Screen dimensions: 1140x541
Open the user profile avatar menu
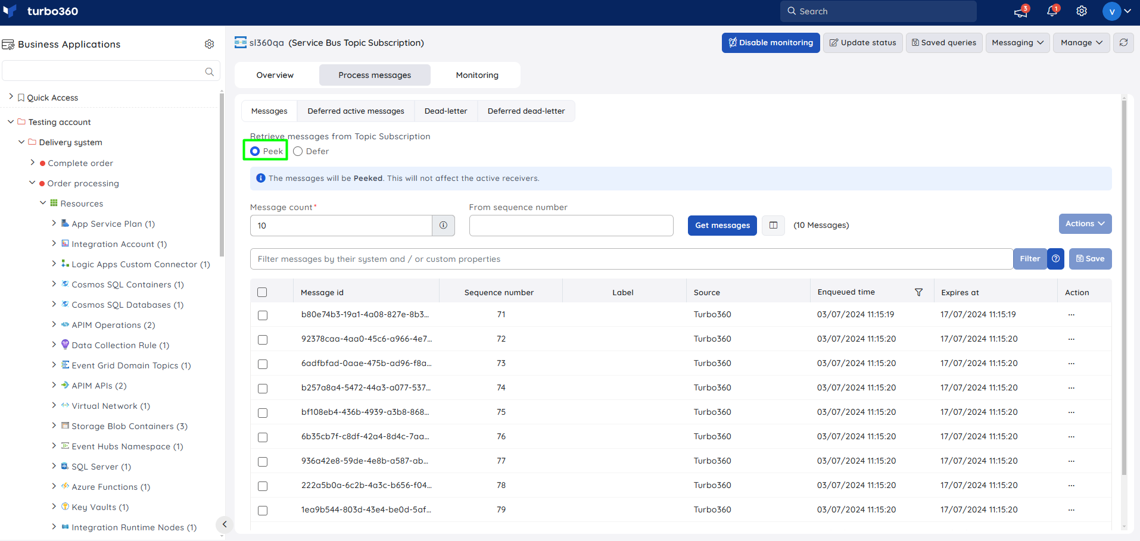(1117, 11)
